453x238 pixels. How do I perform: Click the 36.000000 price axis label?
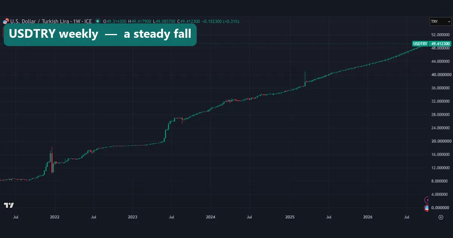pyautogui.click(x=440, y=88)
